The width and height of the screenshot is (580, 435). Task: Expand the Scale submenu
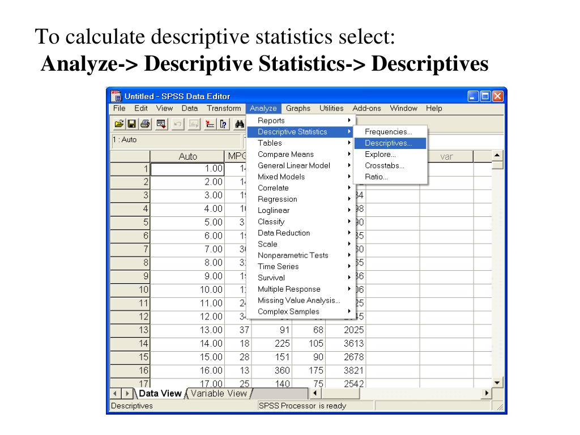click(301, 244)
